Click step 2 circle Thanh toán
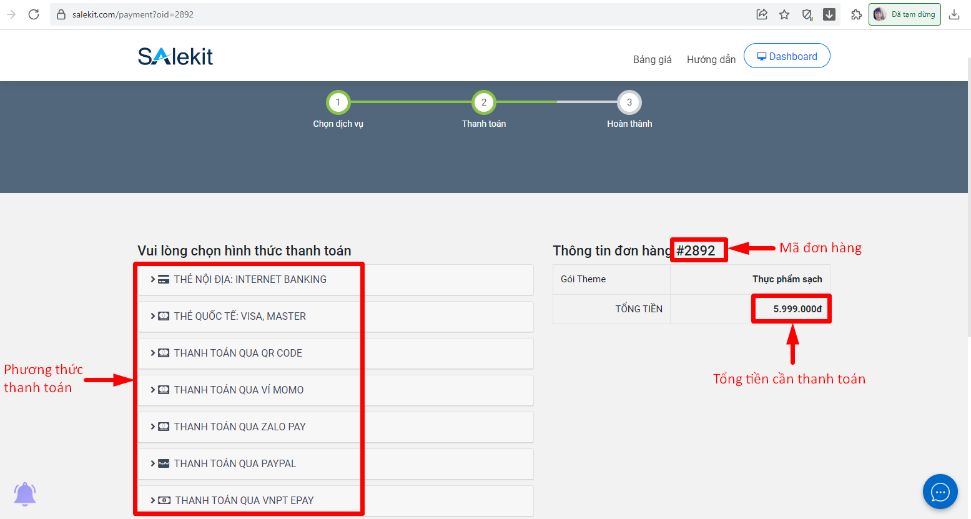This screenshot has width=971, height=519. pyautogui.click(x=484, y=102)
